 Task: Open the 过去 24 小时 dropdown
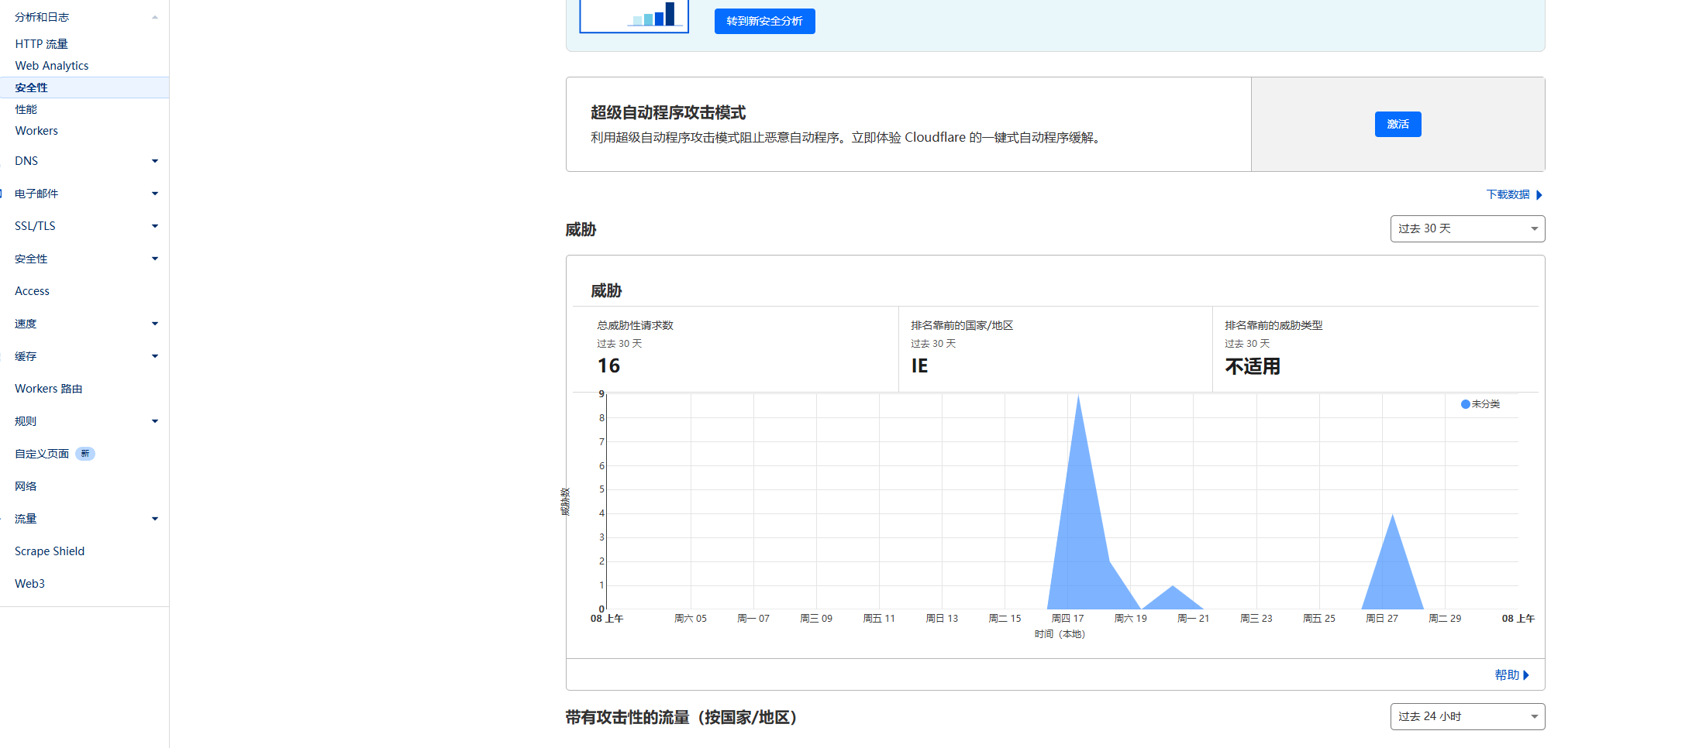1467,716
